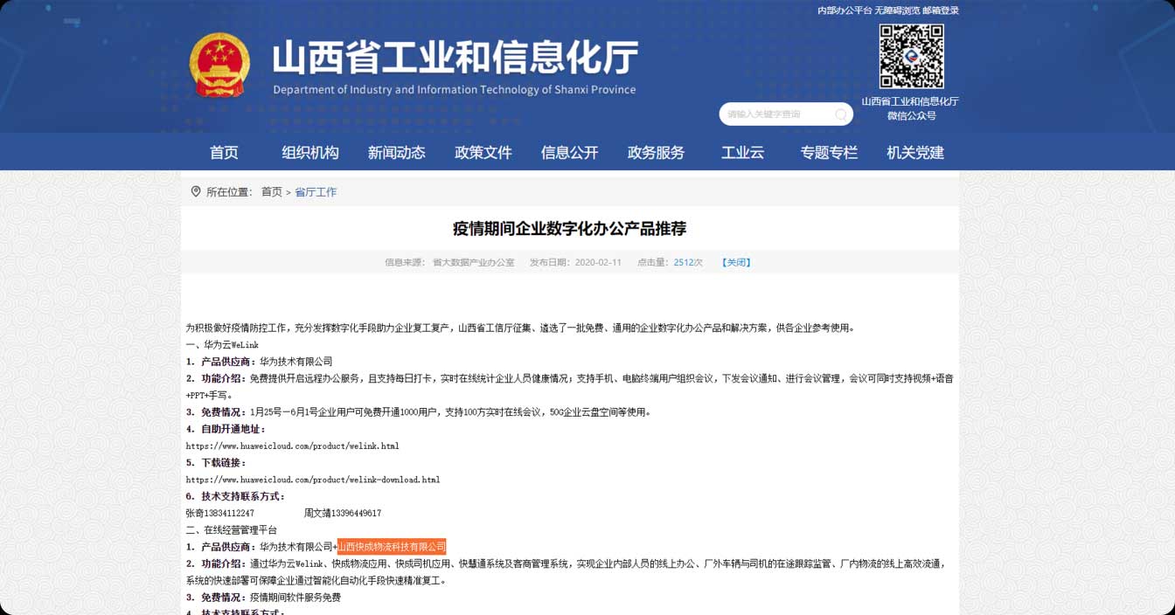This screenshot has width=1175, height=615.
Task: Click contact 周文靖13396449617
Action: coord(343,513)
